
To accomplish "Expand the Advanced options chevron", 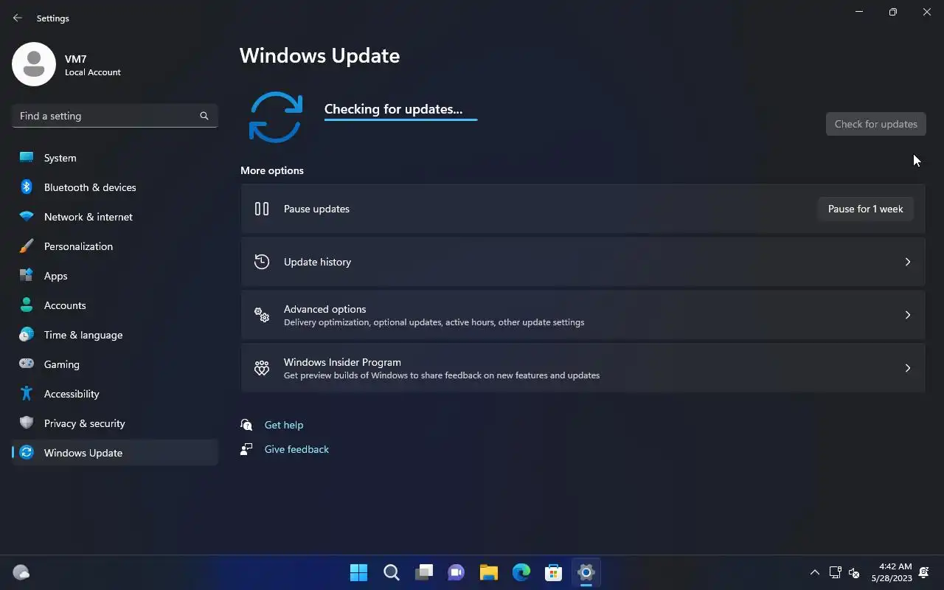I will tap(908, 315).
